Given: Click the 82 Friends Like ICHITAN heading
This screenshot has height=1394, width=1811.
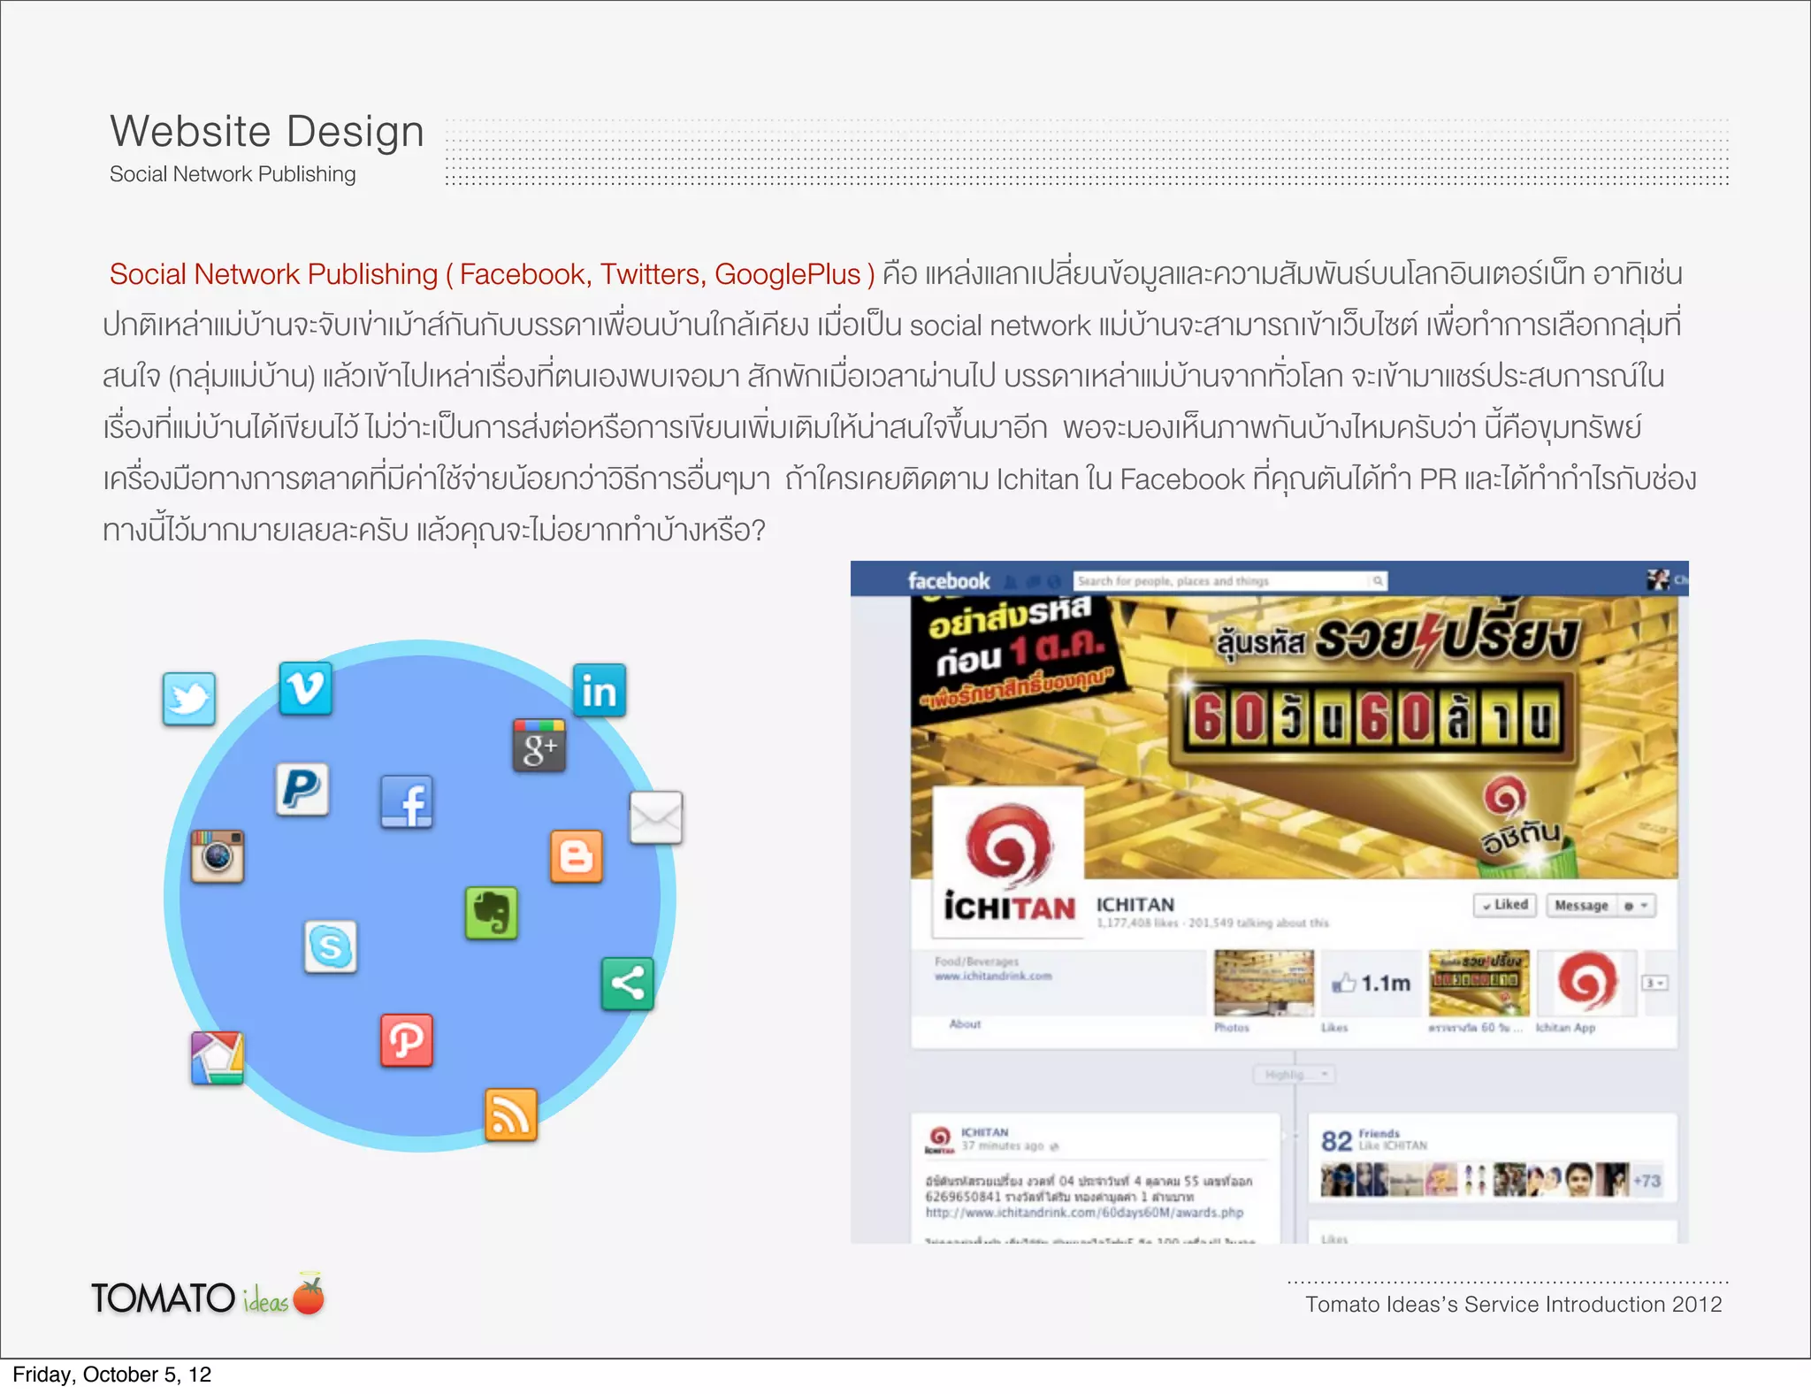Looking at the screenshot, I should pyautogui.click(x=1374, y=1141).
